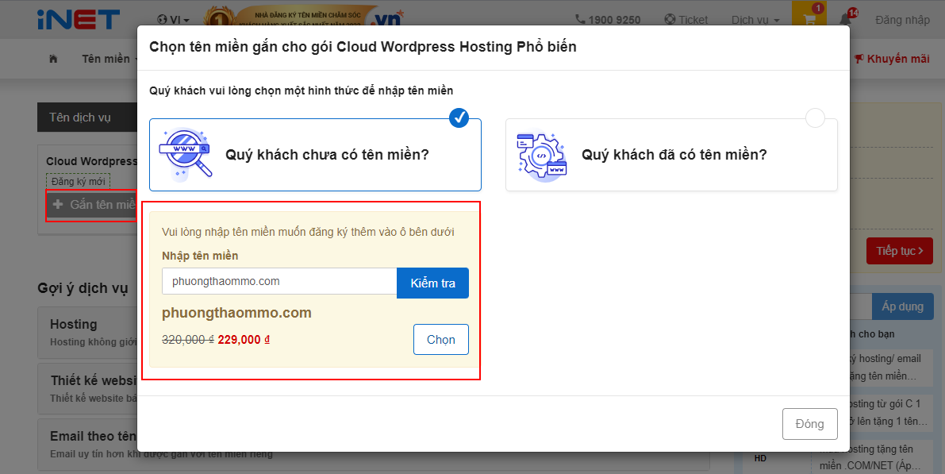Toggle the unchecked circle on the right card
This screenshot has width=945, height=474.
pyautogui.click(x=815, y=118)
